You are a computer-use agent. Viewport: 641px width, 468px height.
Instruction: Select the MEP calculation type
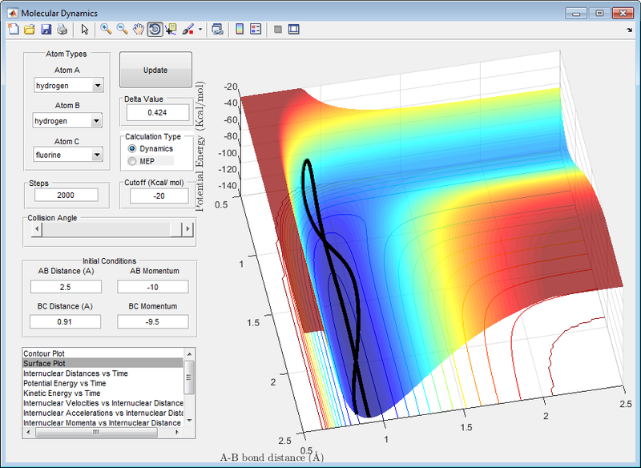(132, 162)
